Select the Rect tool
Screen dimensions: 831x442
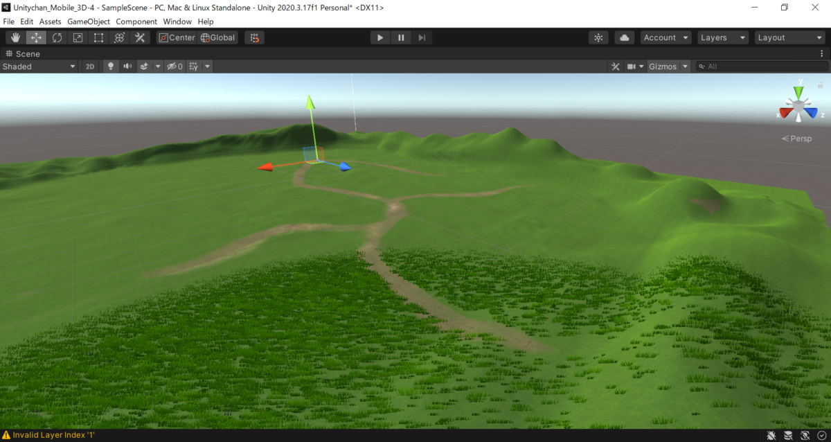pyautogui.click(x=98, y=37)
